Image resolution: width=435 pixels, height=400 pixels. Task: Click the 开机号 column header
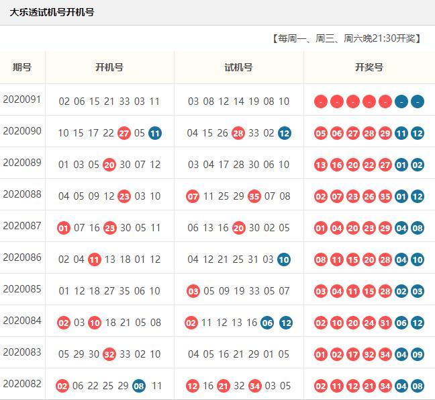(x=109, y=67)
